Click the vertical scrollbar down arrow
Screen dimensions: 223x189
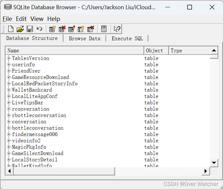214,163
